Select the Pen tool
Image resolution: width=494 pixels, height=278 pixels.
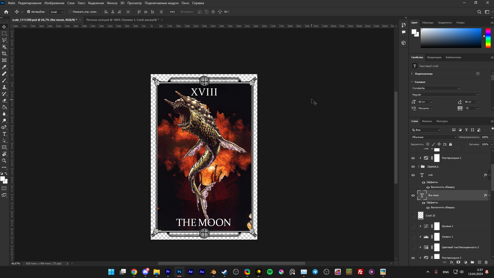pyautogui.click(x=4, y=127)
